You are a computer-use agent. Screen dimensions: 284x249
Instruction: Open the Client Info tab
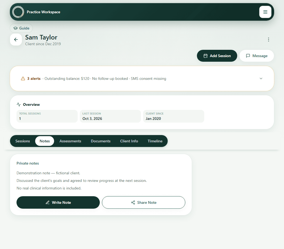pos(129,141)
